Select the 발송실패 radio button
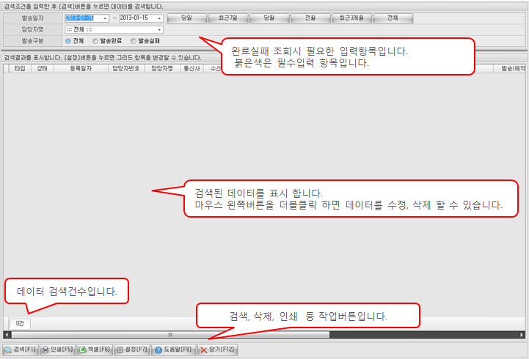 pos(134,41)
